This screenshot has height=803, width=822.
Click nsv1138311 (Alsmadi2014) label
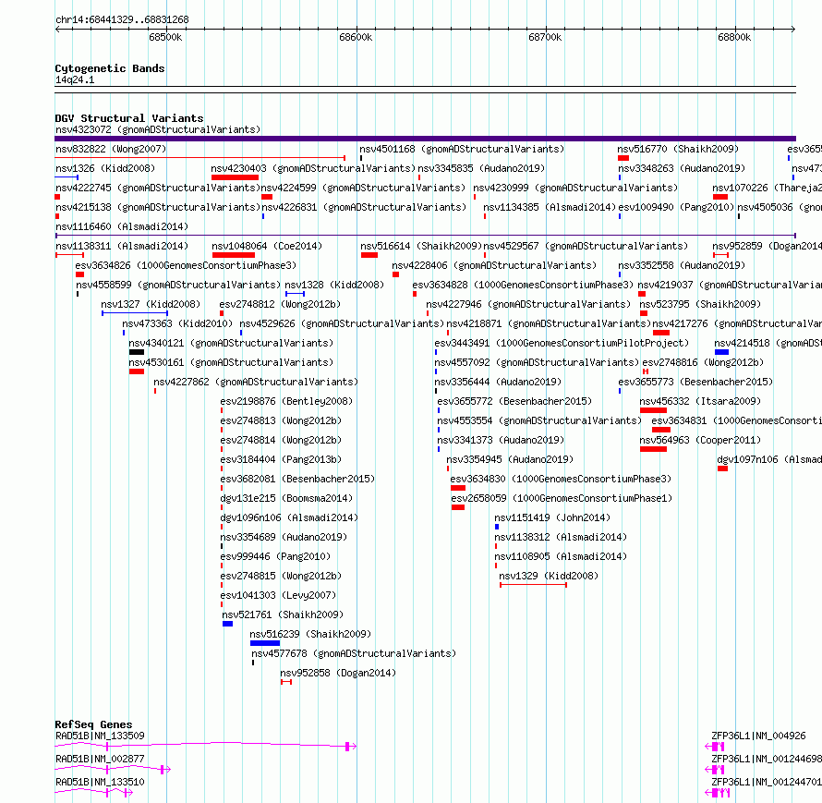click(x=122, y=246)
